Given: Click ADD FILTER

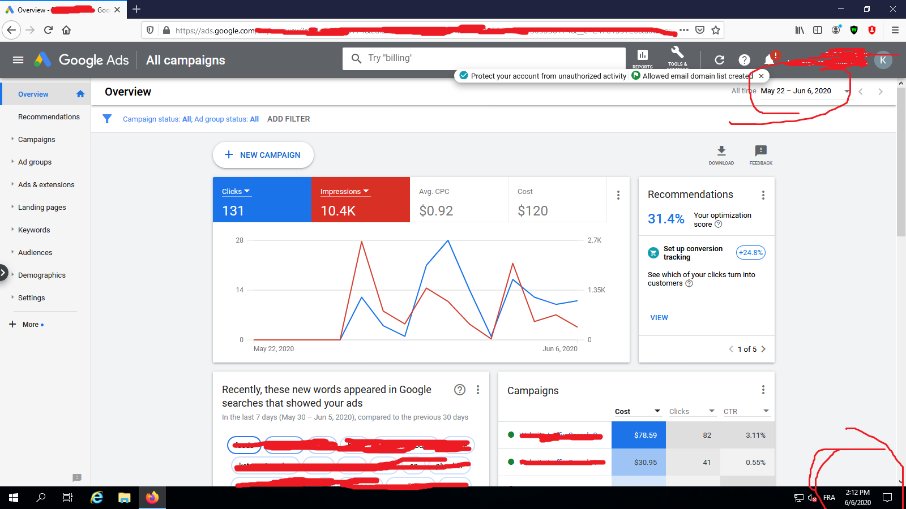Looking at the screenshot, I should [289, 119].
